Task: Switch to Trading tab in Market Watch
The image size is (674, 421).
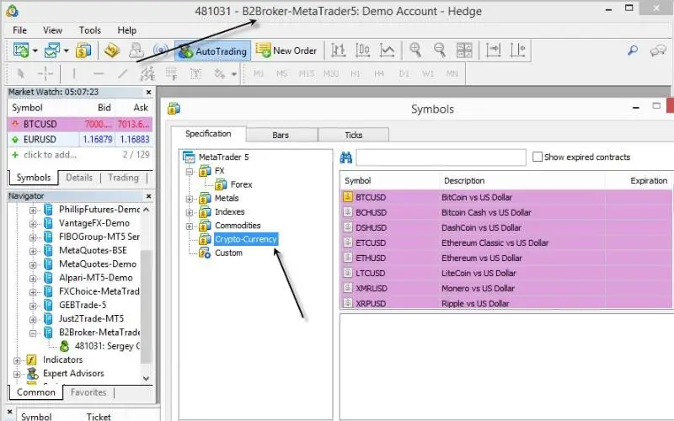Action: [x=123, y=178]
